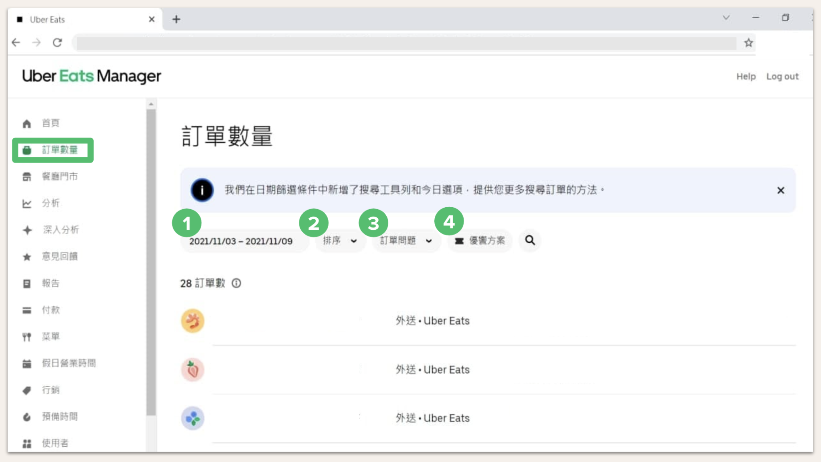Click the search magnifier icon

pos(530,240)
